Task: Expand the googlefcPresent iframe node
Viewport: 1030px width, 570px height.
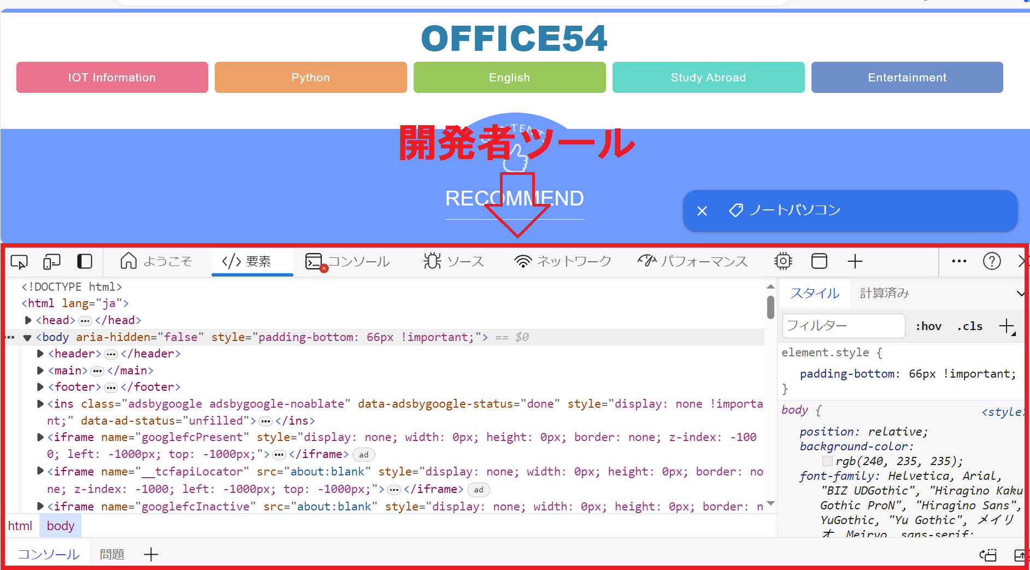Action: [x=40, y=438]
